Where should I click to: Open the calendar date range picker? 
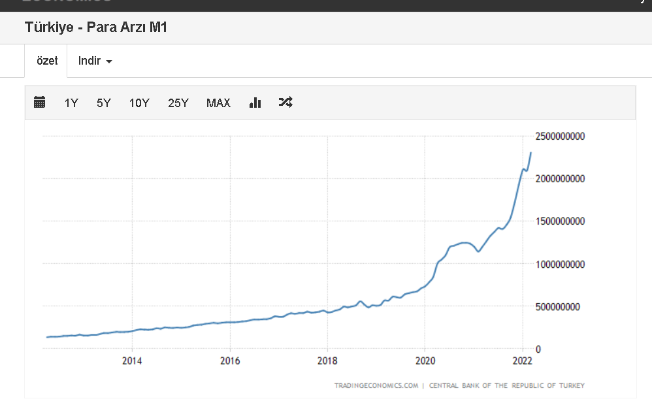(39, 103)
